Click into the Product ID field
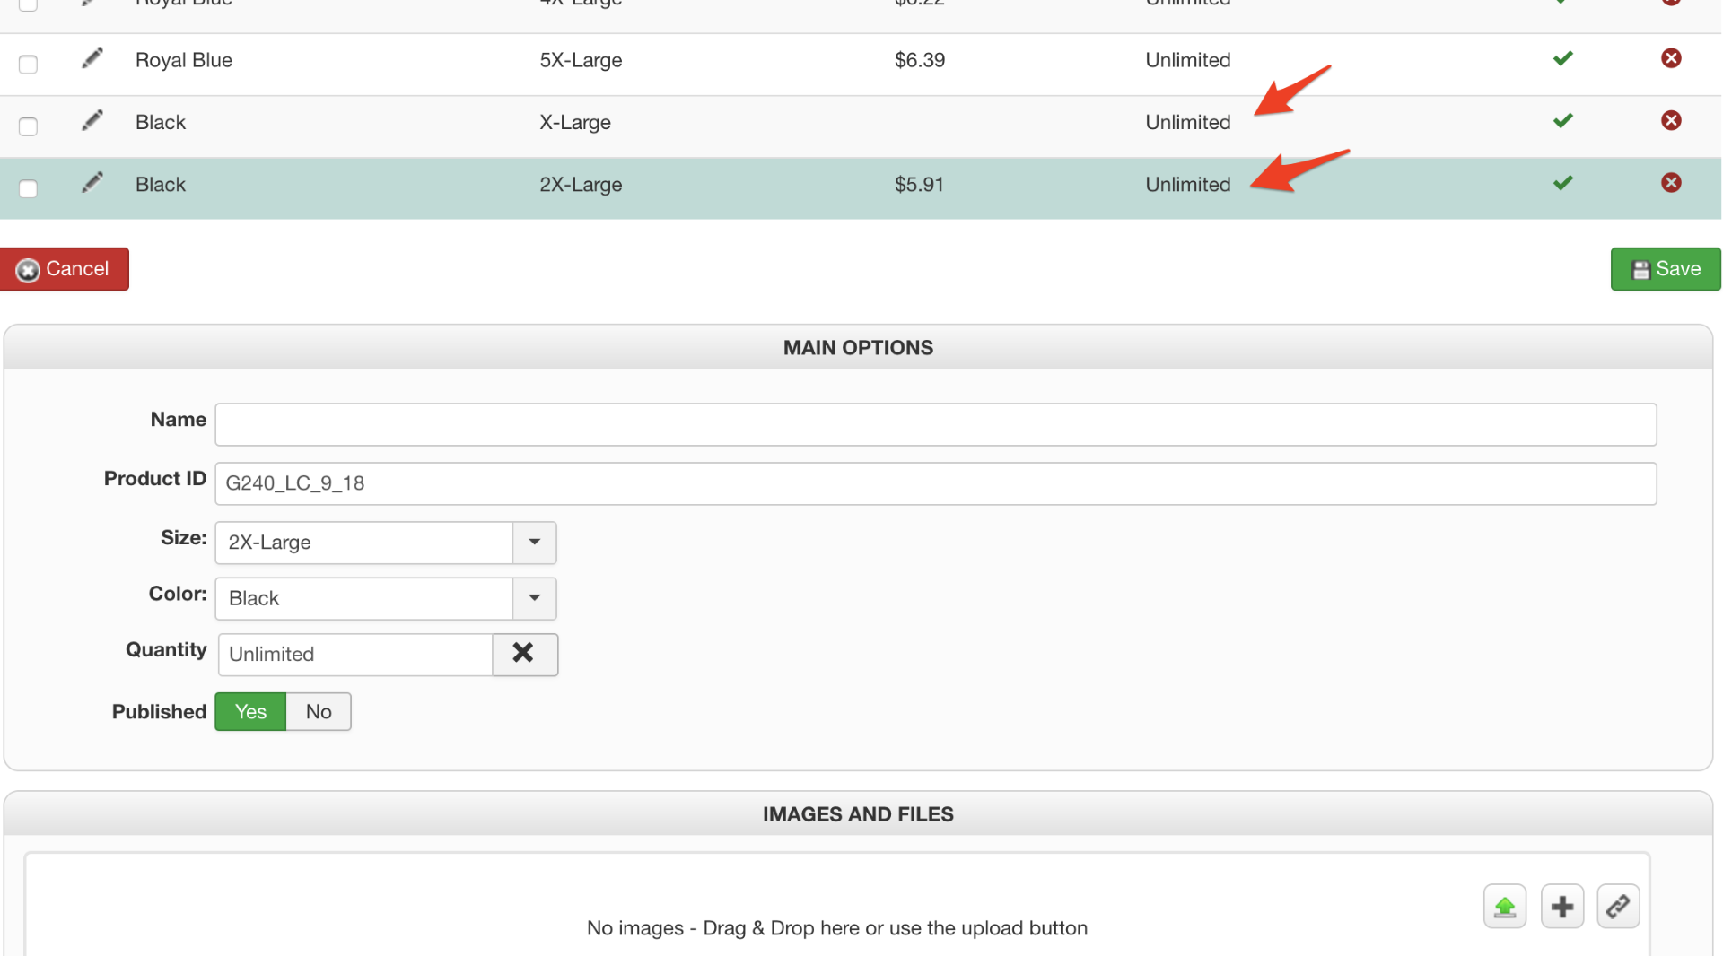1723x956 pixels. 935,483
